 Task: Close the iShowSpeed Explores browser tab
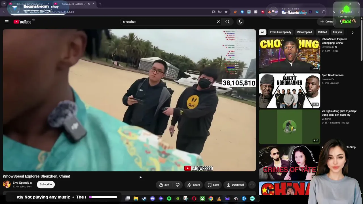93,4
